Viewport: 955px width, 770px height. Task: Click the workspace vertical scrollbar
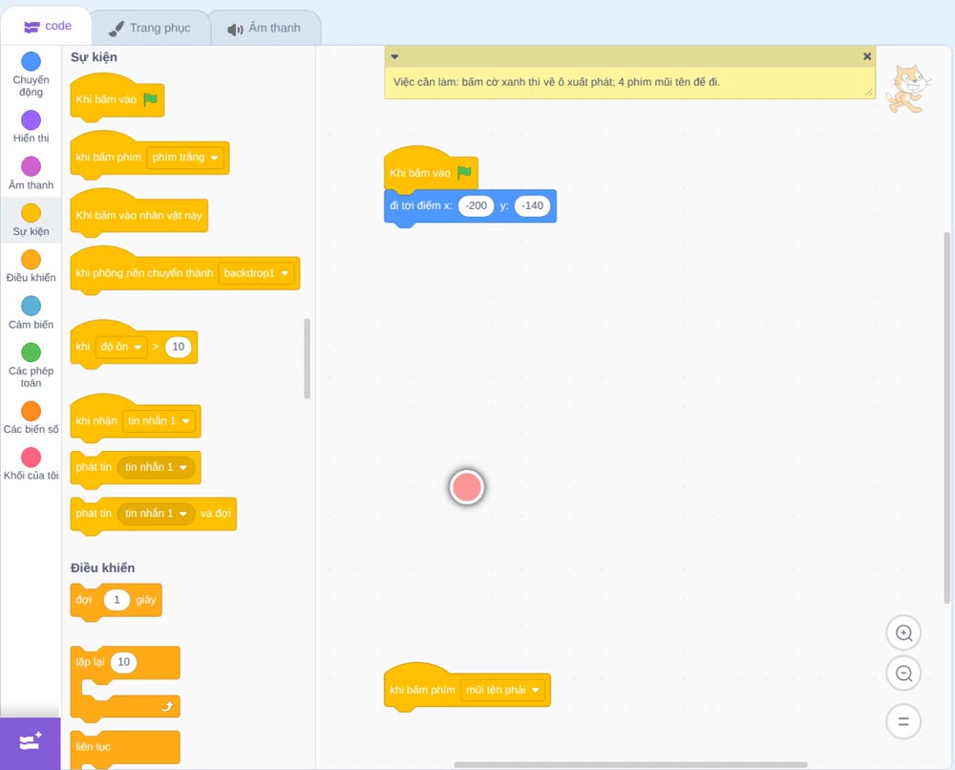(947, 417)
